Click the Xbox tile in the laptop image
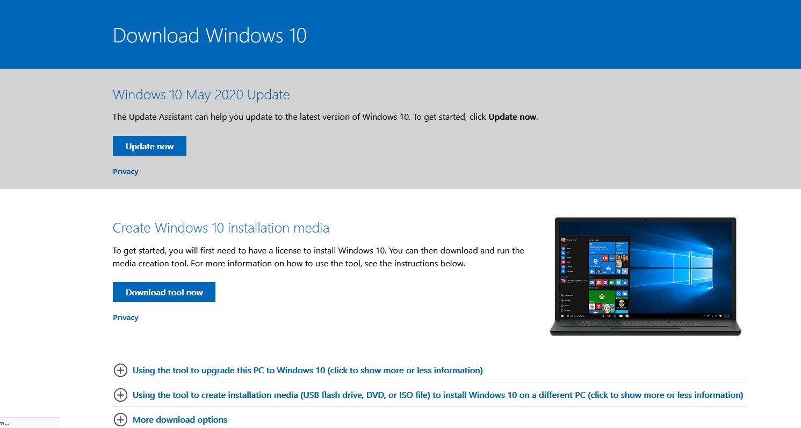This screenshot has width=801, height=428. (602, 296)
